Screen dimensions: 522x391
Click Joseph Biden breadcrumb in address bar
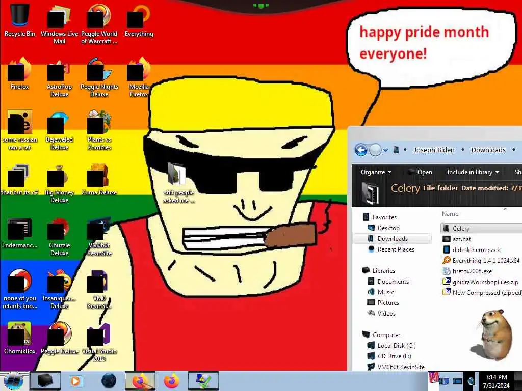(x=434, y=150)
